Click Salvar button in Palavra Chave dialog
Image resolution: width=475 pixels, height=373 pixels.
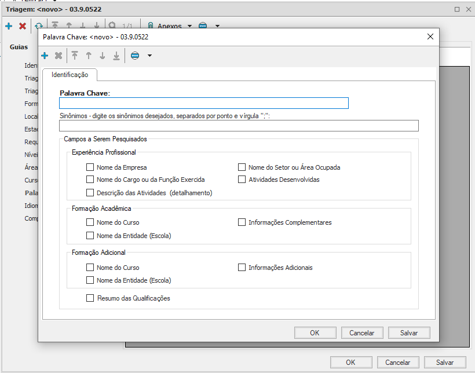[x=409, y=332]
